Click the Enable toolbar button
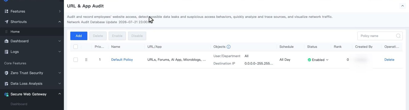The width and height of the screenshot is (409, 110). [117, 36]
